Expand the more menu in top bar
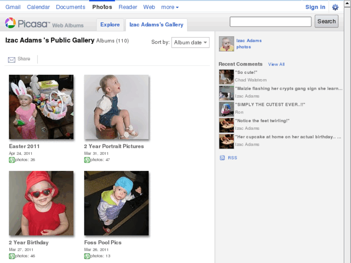Screen dimensions: 351x263 (170, 7)
